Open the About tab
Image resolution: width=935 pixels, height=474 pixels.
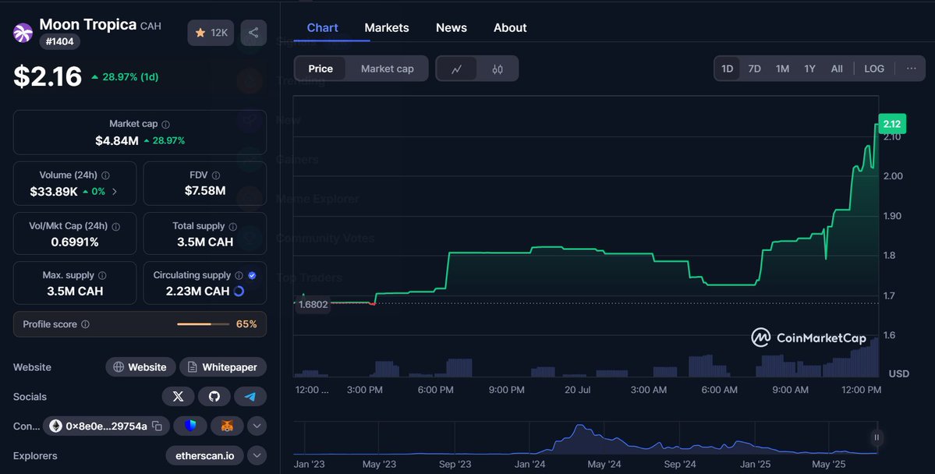pyautogui.click(x=510, y=27)
